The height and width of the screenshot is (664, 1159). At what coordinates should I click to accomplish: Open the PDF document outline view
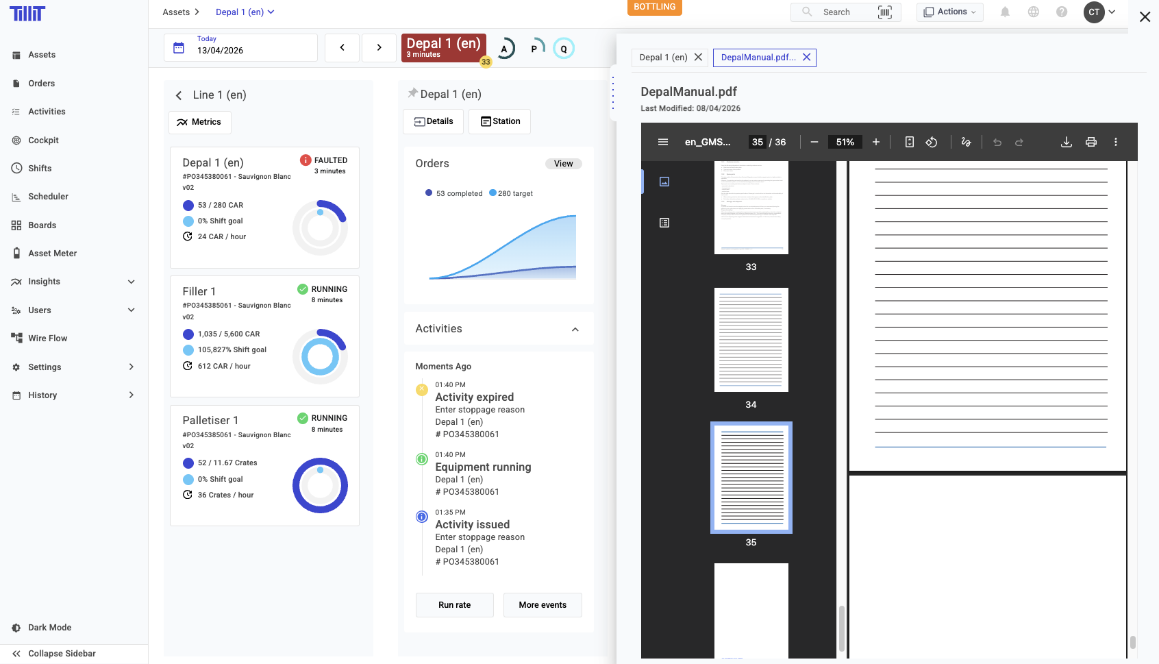click(664, 223)
